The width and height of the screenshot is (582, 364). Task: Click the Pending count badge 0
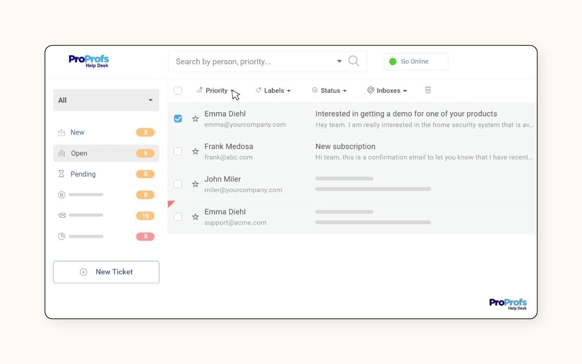[x=145, y=174]
